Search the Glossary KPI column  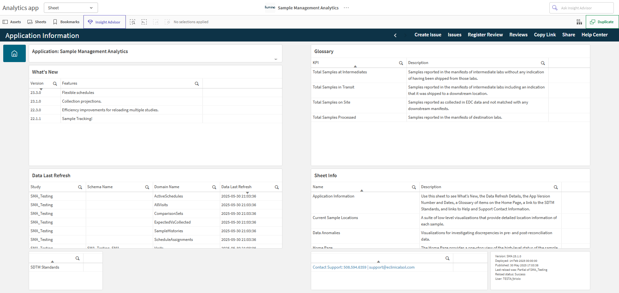401,63
